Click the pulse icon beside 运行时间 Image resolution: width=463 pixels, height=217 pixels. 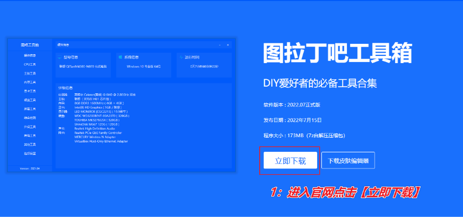point(181,57)
